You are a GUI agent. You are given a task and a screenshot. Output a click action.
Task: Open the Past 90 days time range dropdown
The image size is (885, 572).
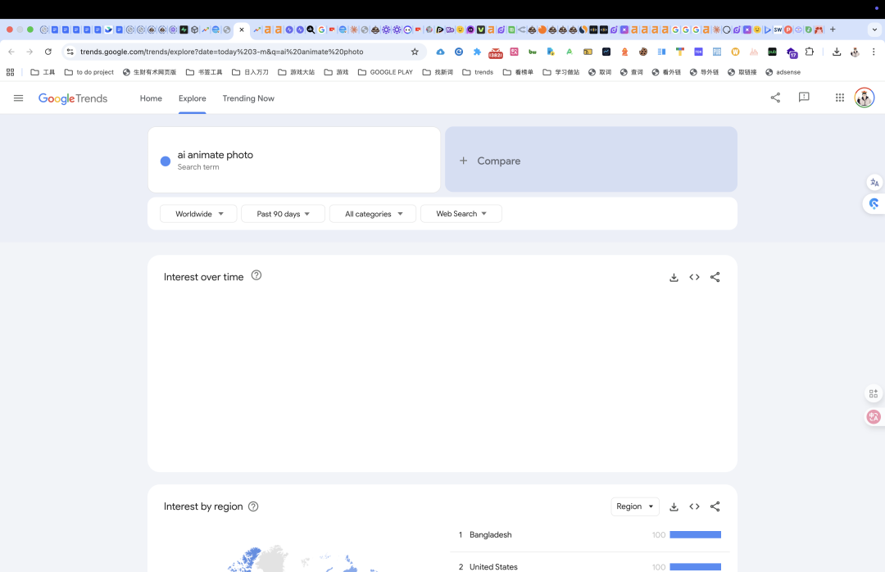[x=283, y=213]
